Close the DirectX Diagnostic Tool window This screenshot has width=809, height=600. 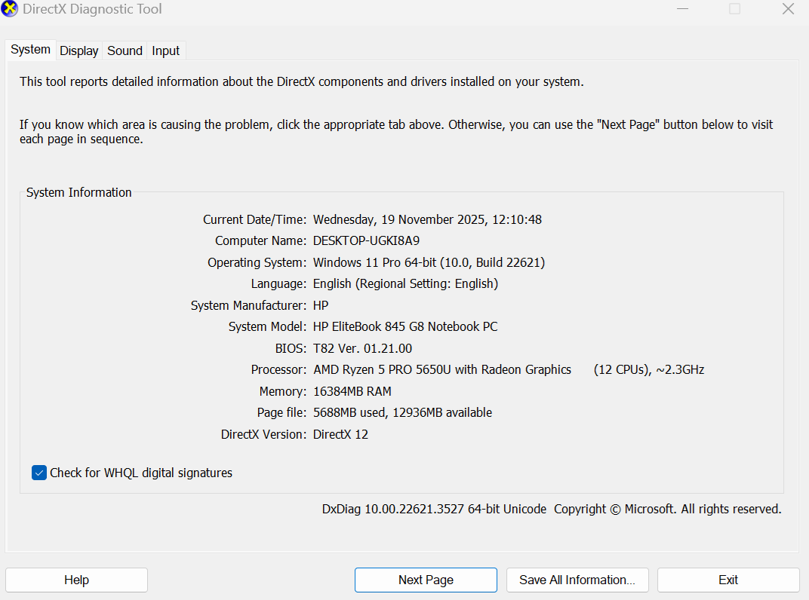pyautogui.click(x=788, y=10)
